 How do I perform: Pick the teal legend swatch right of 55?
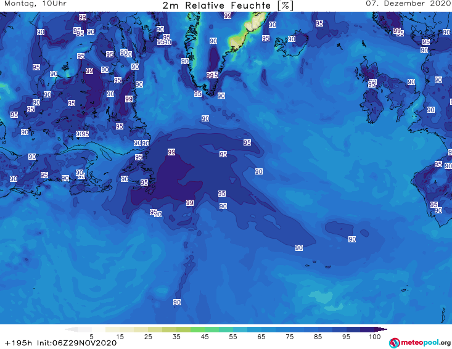(x=240, y=329)
